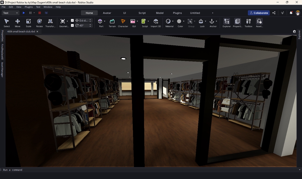Screen dimensions: 302x179
Task: Choose the Rotate tool
Action: [x=39, y=23]
